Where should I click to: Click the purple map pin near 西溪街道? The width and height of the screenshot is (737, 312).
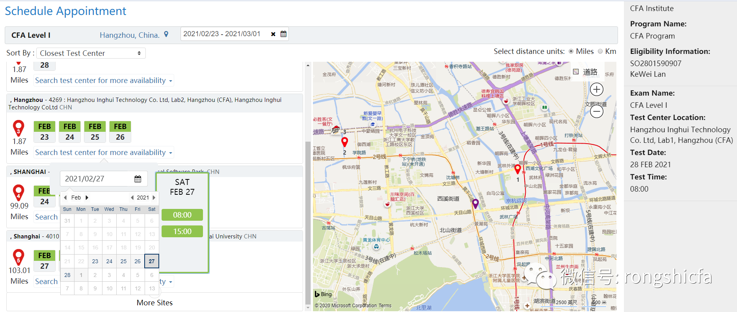[475, 204]
